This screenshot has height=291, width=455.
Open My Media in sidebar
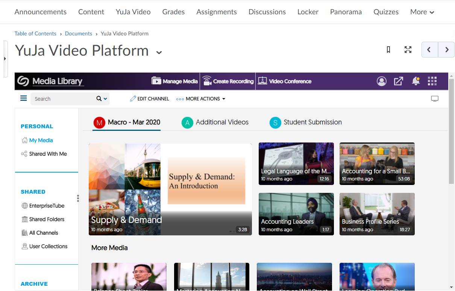[x=37, y=140]
